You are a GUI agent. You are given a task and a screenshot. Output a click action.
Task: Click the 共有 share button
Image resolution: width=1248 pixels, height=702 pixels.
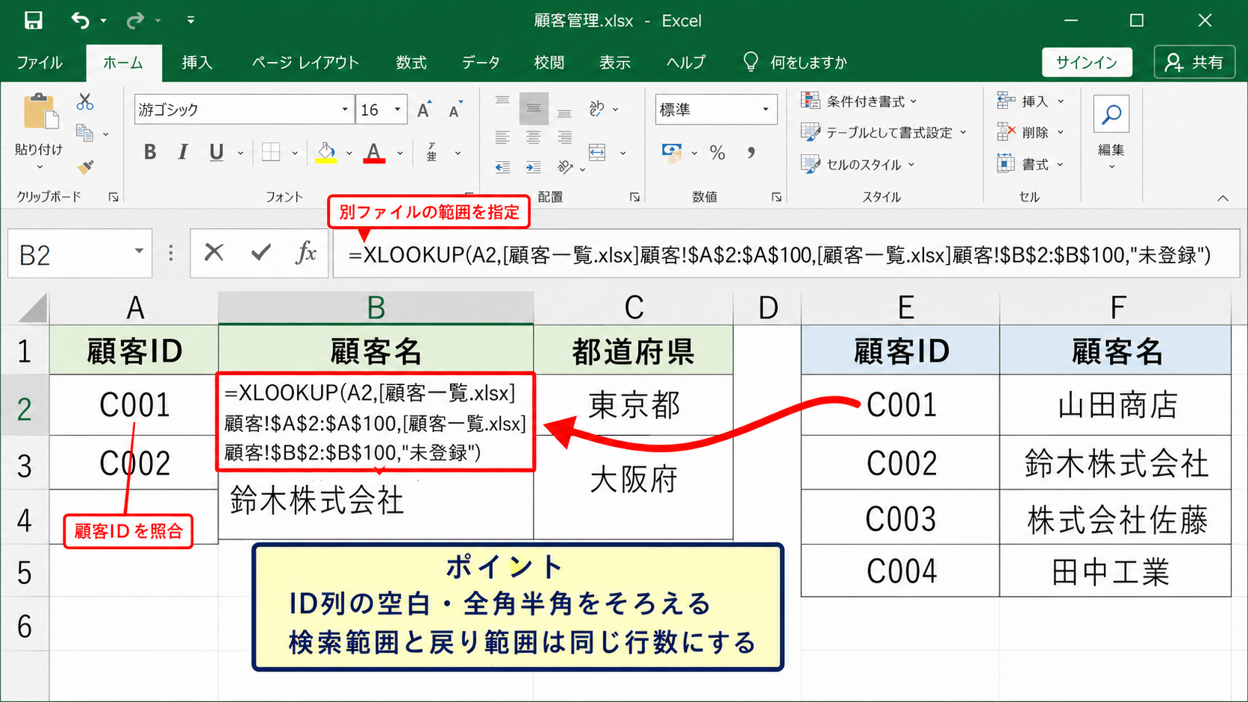click(1194, 63)
